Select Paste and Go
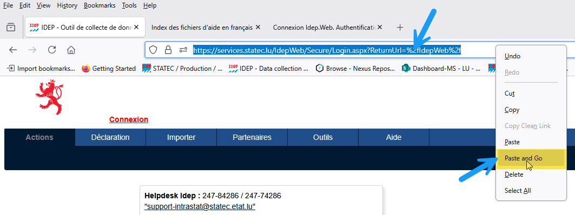The image size is (575, 215). [531, 159]
